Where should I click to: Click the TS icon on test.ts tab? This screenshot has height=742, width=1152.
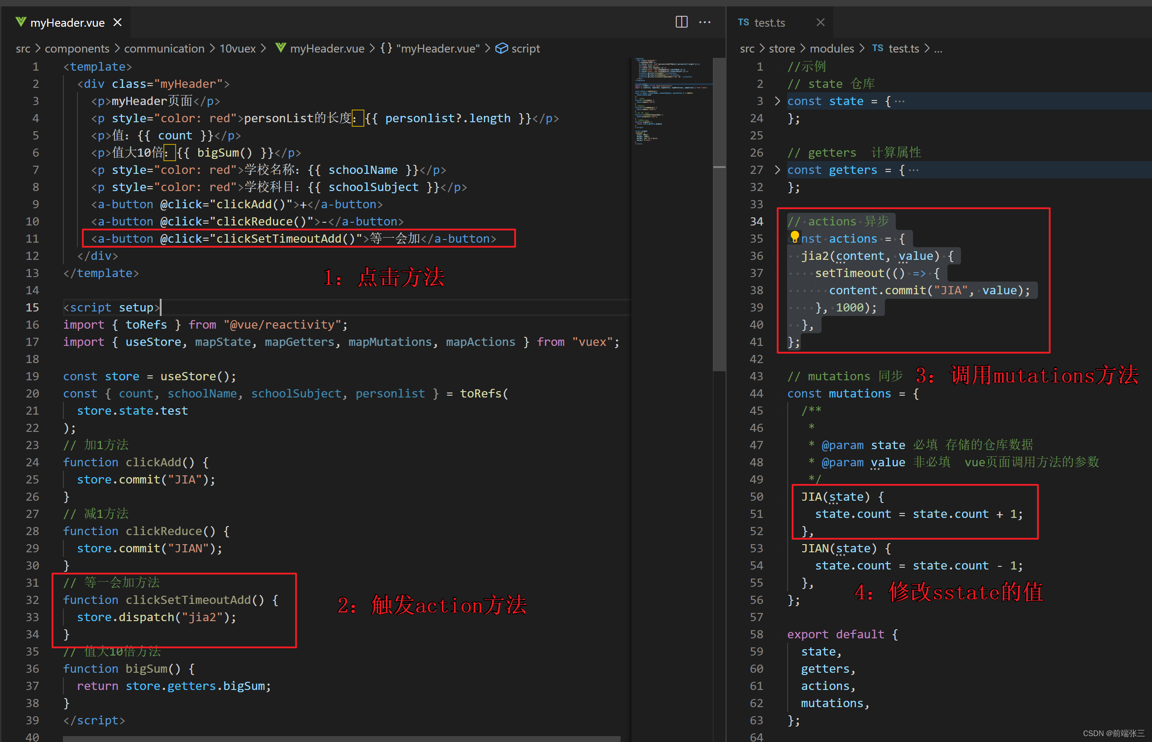[x=743, y=22]
